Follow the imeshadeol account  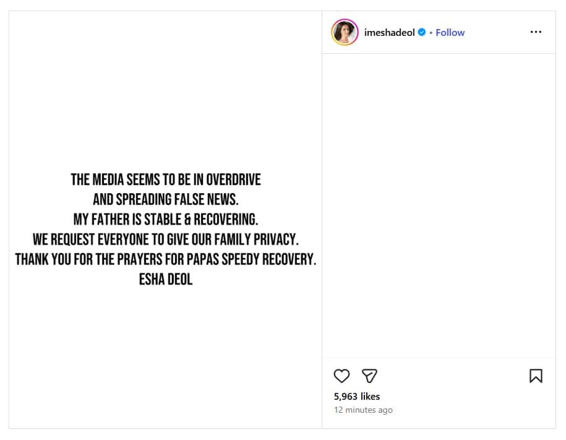coord(450,32)
